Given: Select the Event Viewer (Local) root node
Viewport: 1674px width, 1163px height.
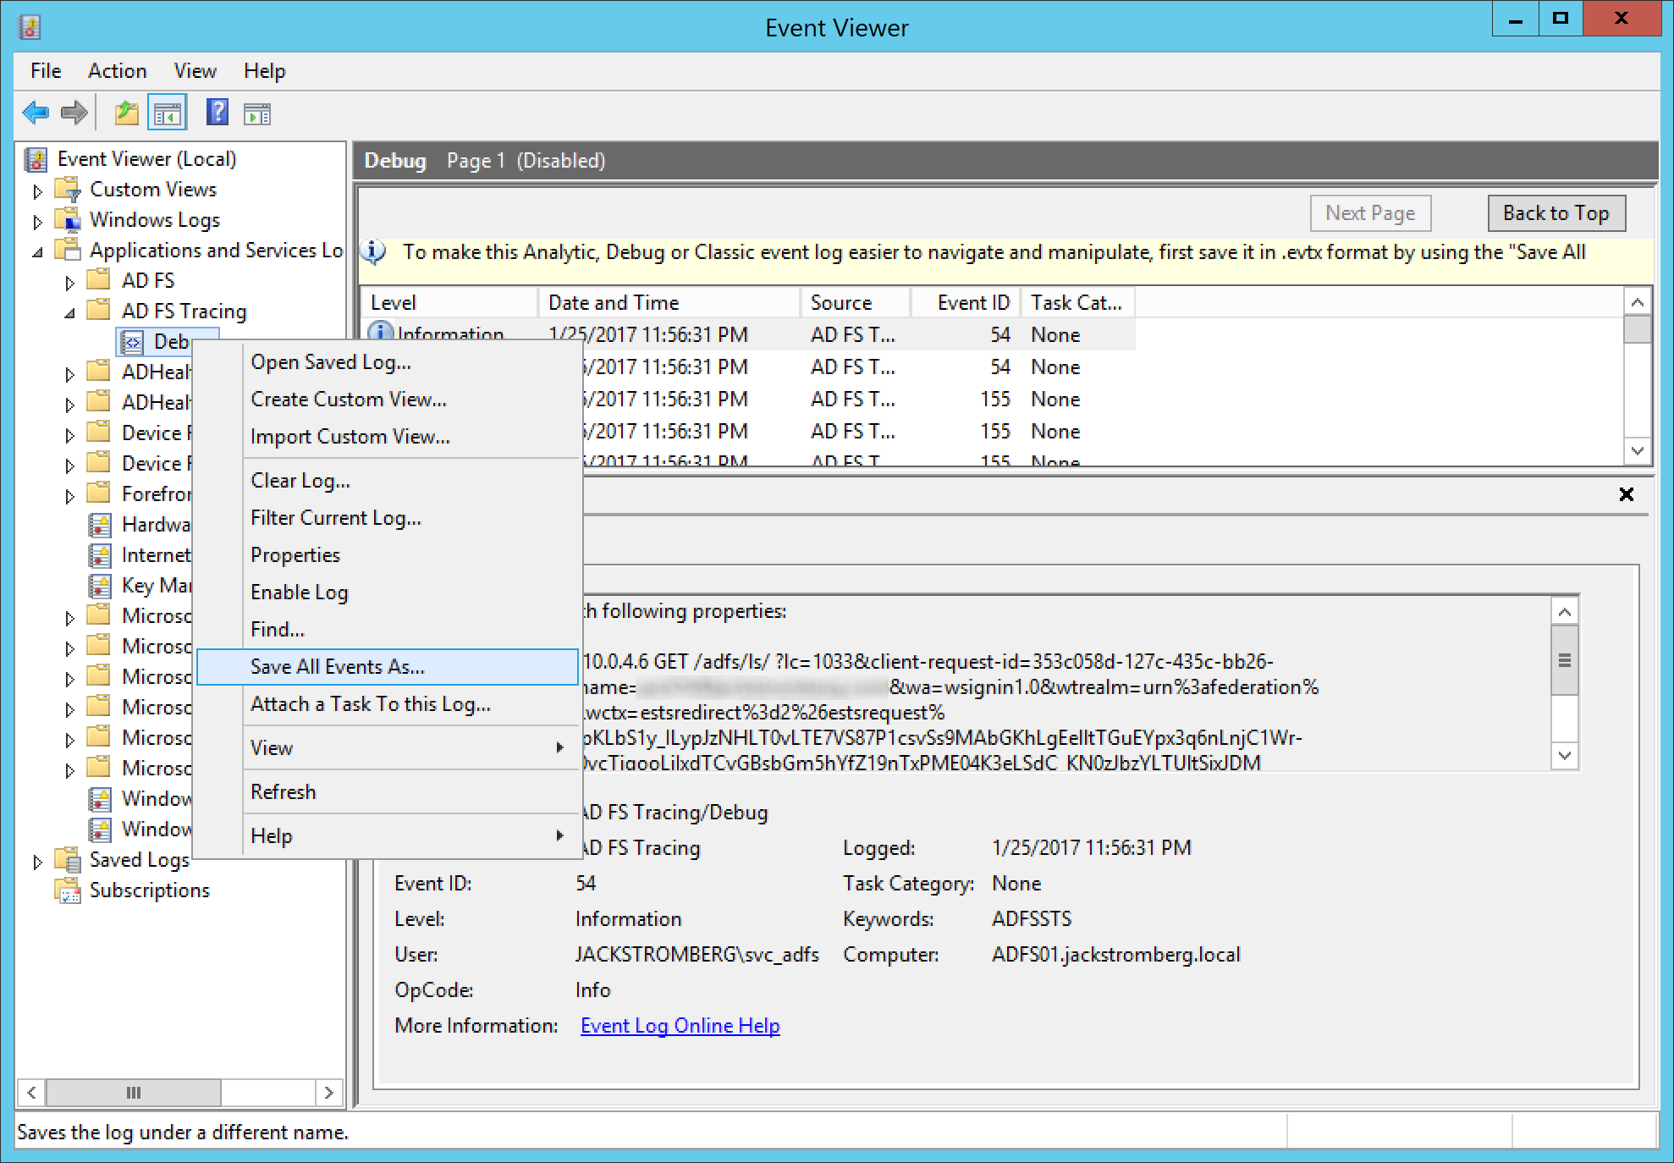Looking at the screenshot, I should click(146, 159).
